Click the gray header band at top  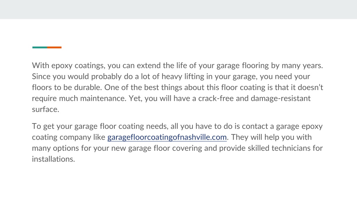tap(178, 9)
